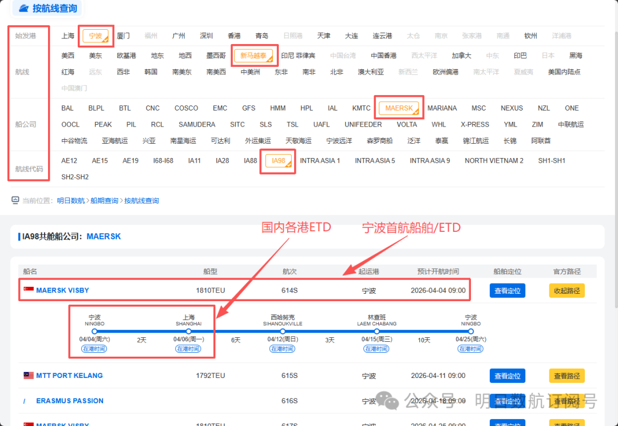Expand route path for MTT PORT KELANG
Image resolution: width=618 pixels, height=426 pixels.
coord(566,376)
